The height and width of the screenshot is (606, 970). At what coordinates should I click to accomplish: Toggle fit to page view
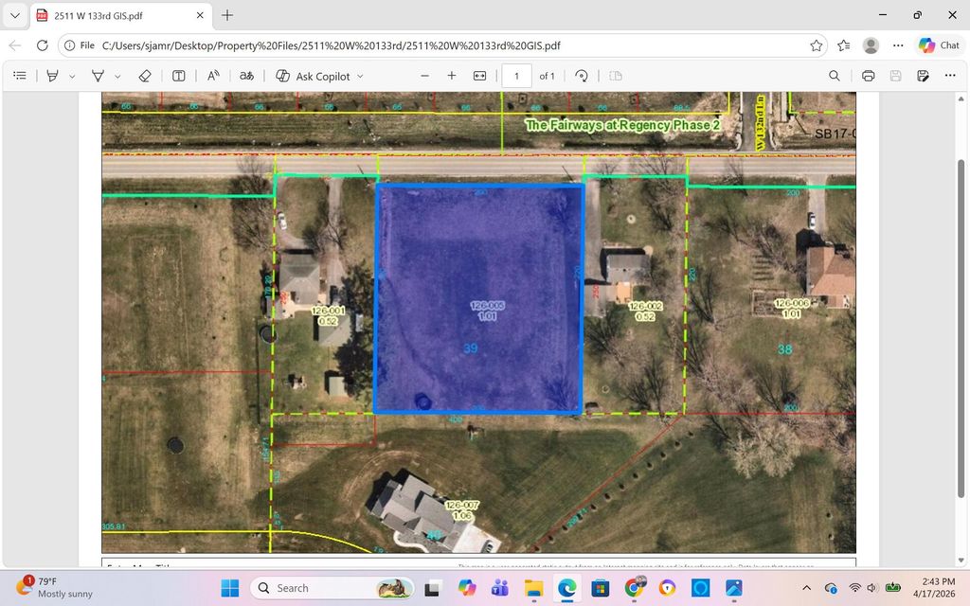[479, 76]
